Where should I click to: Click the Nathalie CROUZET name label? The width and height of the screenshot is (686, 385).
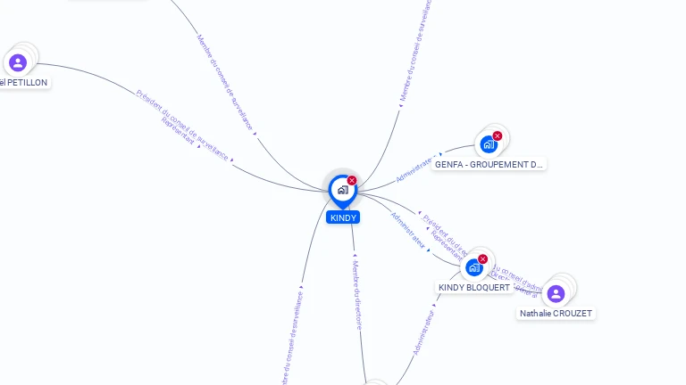pyautogui.click(x=556, y=314)
